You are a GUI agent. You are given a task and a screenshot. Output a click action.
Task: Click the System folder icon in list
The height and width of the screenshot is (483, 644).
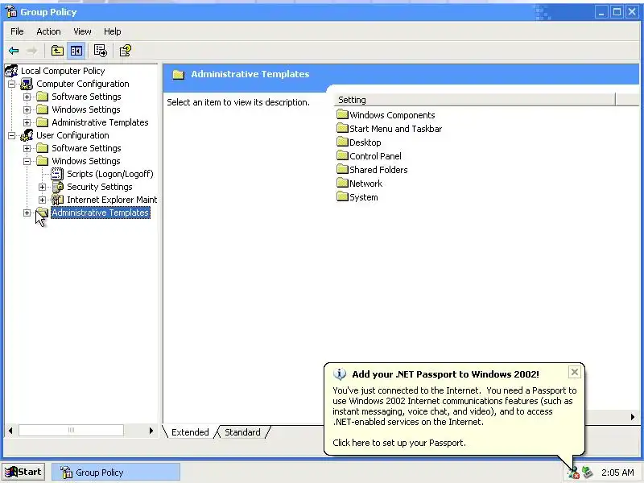click(342, 196)
